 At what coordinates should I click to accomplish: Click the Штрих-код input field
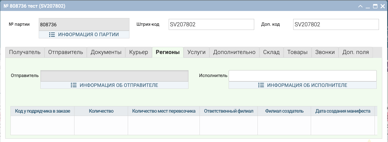pyautogui.click(x=211, y=24)
